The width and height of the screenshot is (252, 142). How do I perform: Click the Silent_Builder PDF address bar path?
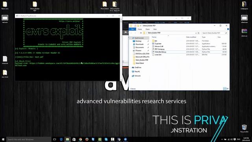[x=154, y=33]
